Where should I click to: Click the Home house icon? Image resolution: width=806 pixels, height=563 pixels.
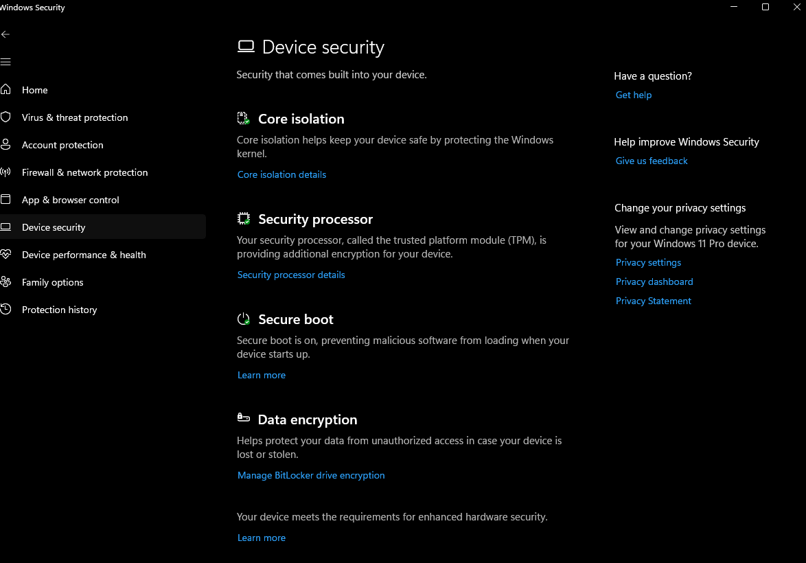[x=5, y=89]
